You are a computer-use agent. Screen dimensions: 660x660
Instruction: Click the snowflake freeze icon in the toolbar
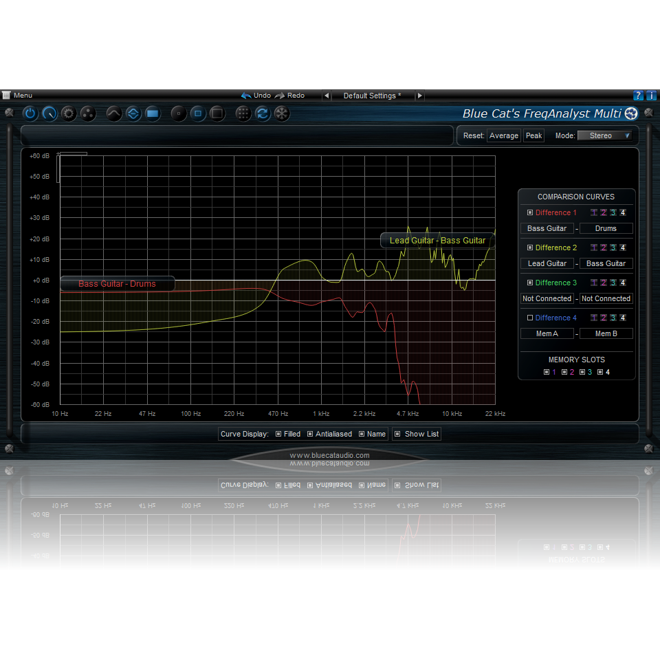click(281, 113)
